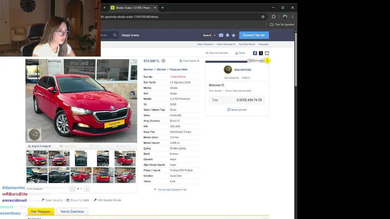This screenshot has width=390, height=219.
Task: Click the price text 975.000 TL
Action: 151,61
